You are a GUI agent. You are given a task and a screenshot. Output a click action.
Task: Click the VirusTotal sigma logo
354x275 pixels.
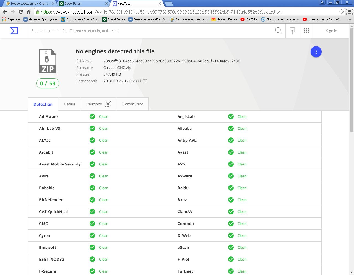pyautogui.click(x=14, y=31)
